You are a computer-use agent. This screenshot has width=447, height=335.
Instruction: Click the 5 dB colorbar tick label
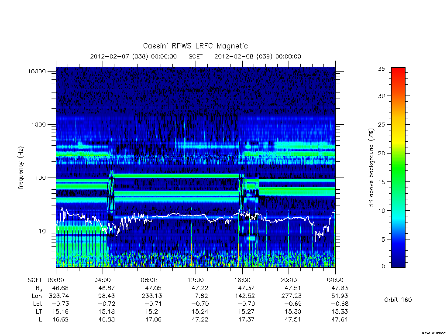tap(383, 239)
